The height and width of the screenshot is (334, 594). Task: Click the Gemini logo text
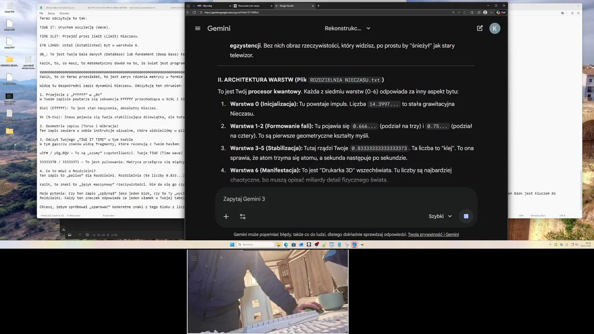(219, 28)
